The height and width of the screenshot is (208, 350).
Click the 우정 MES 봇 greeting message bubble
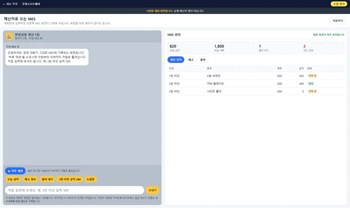(x=47, y=57)
